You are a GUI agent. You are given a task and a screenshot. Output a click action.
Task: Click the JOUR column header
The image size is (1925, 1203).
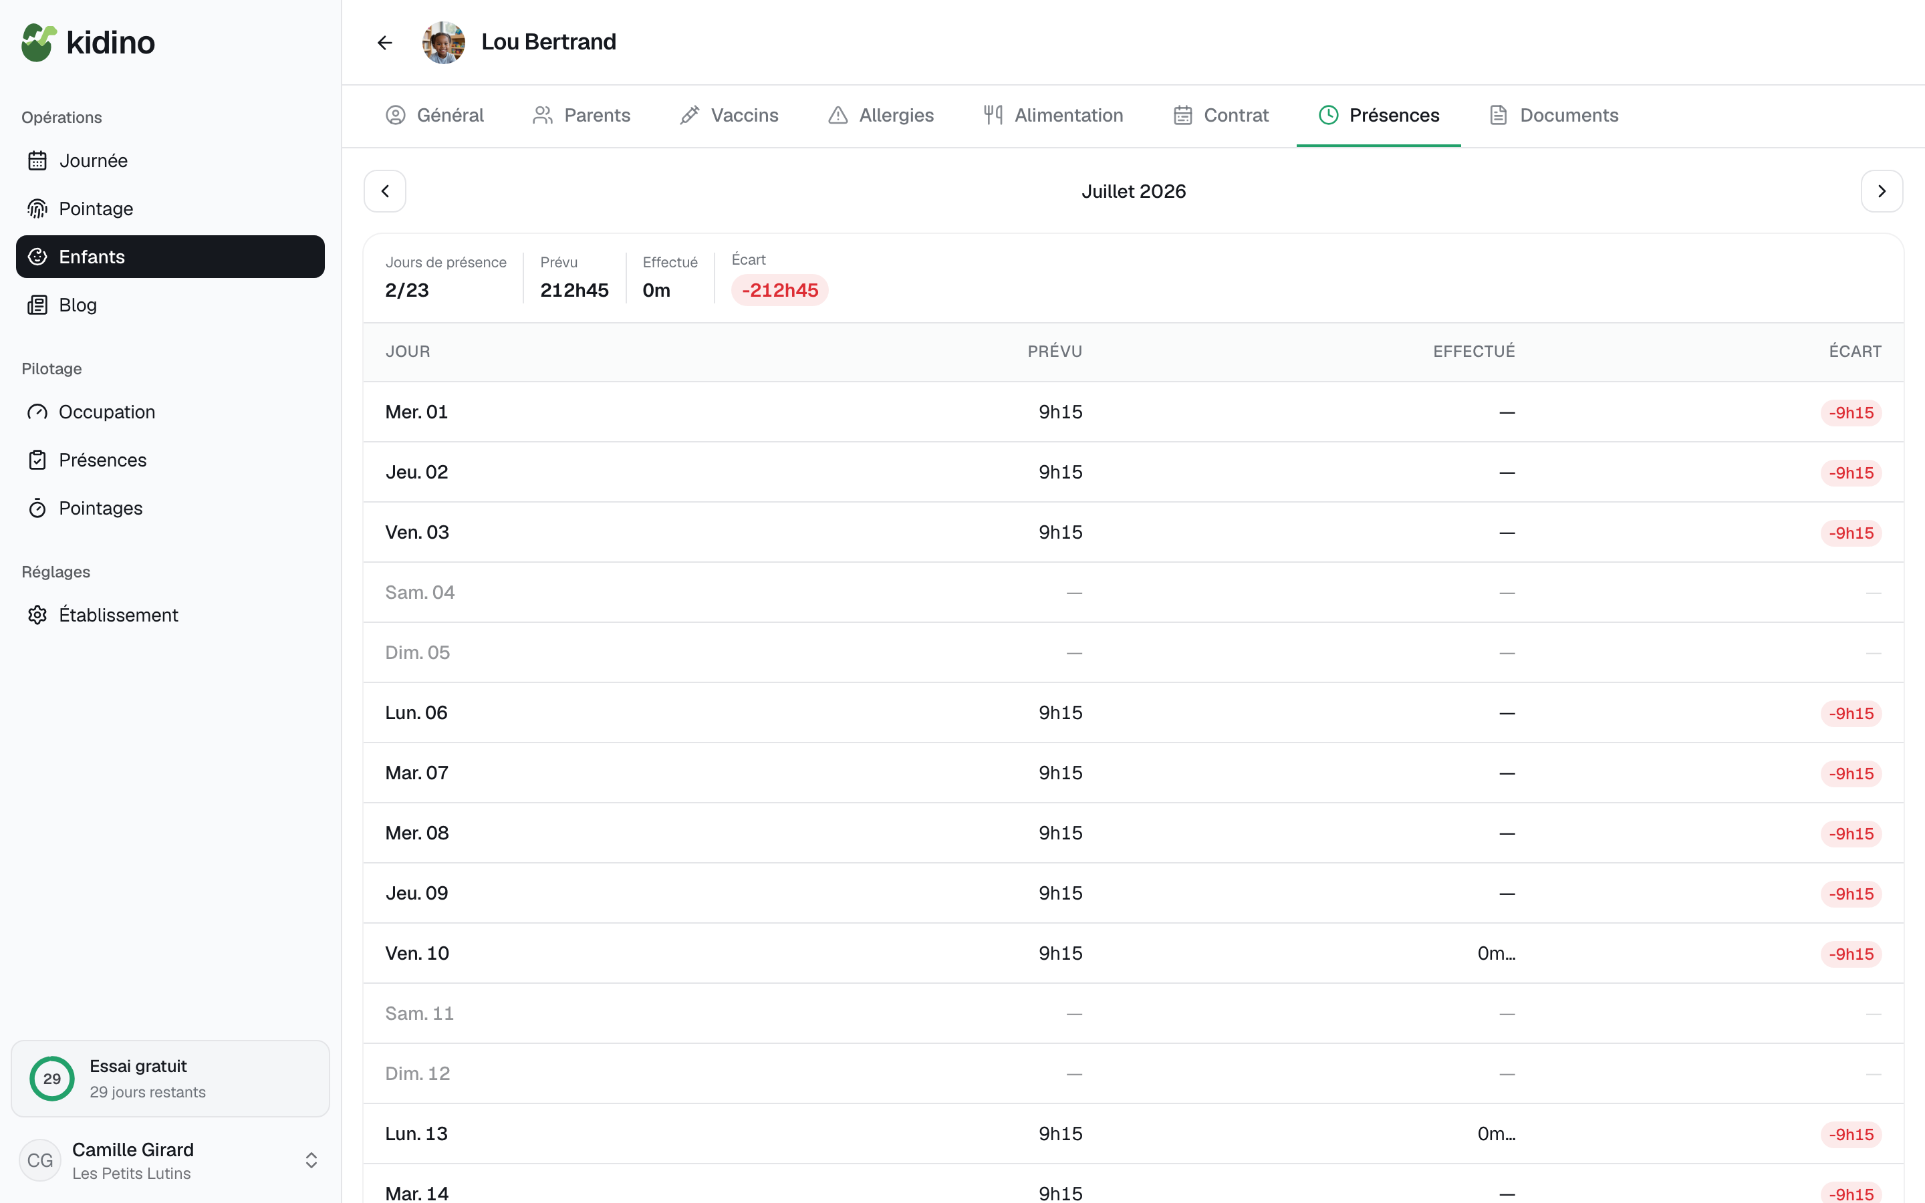(408, 352)
